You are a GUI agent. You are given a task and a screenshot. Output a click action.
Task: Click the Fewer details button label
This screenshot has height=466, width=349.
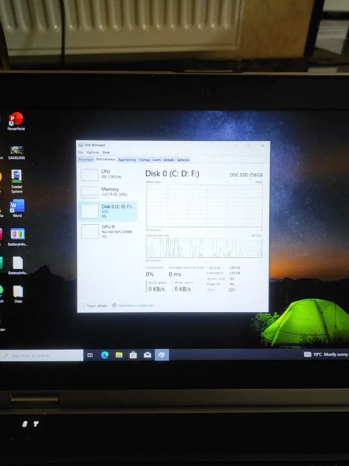97,305
